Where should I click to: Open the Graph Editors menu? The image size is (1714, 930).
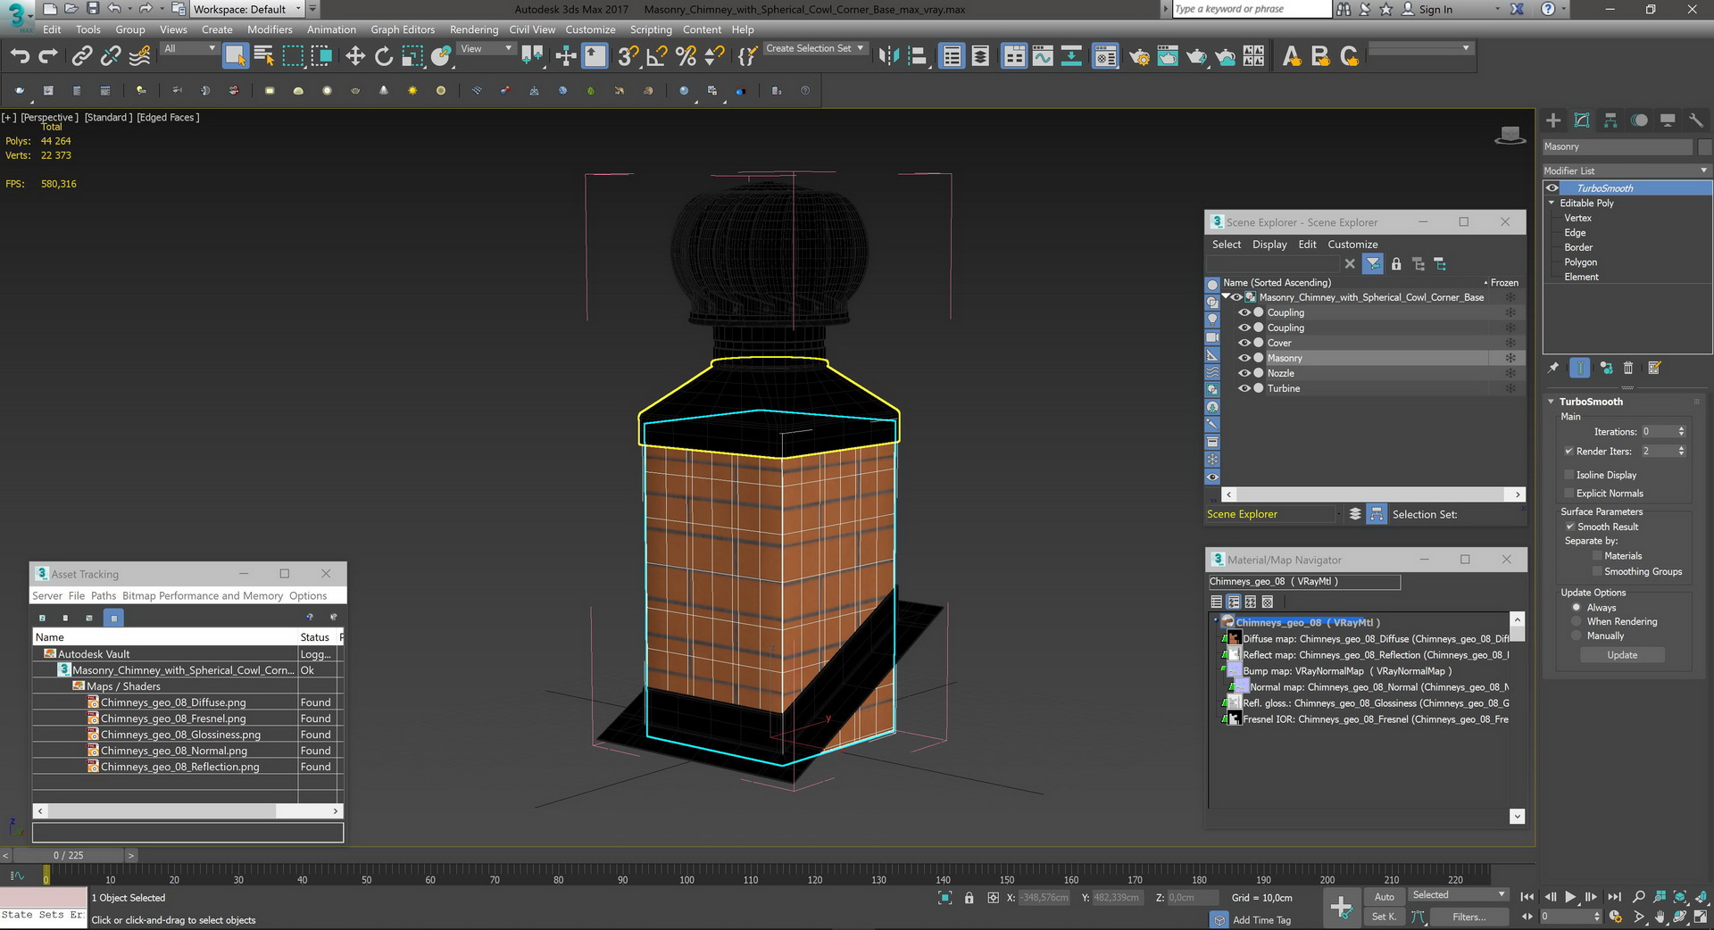click(x=403, y=29)
